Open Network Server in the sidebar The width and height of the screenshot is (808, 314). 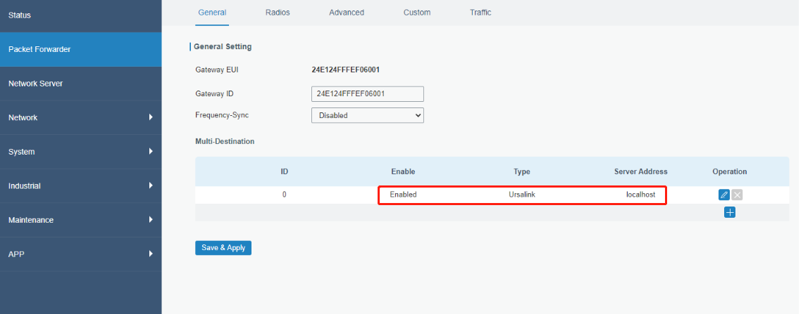coord(35,84)
